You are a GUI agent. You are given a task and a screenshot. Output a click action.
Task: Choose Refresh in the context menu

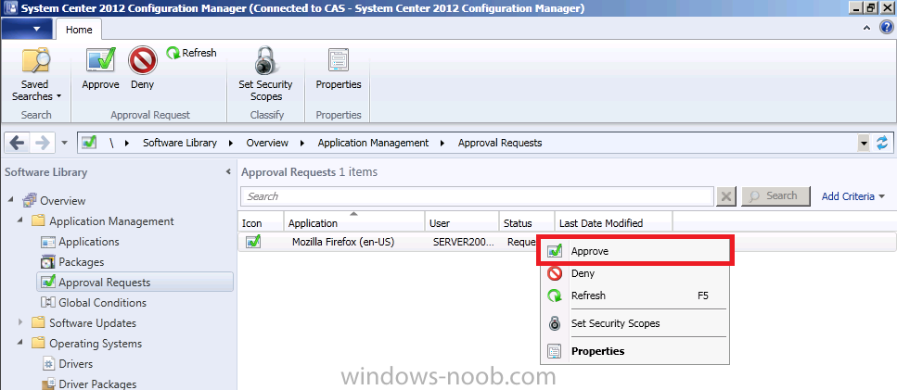(x=635, y=296)
